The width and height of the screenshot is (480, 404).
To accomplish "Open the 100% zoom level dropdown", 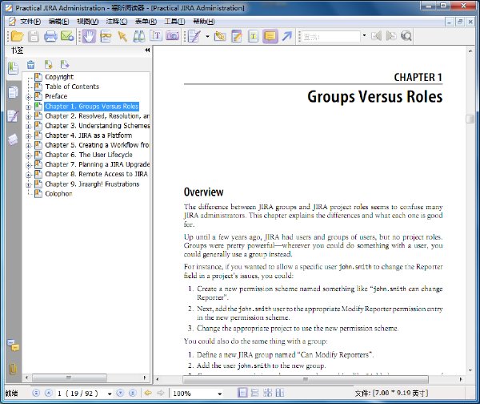I will pyautogui.click(x=219, y=394).
